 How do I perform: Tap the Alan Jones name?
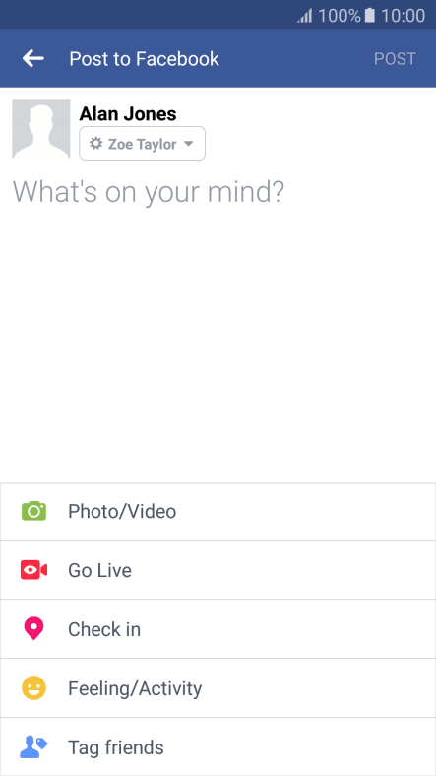[x=128, y=114]
